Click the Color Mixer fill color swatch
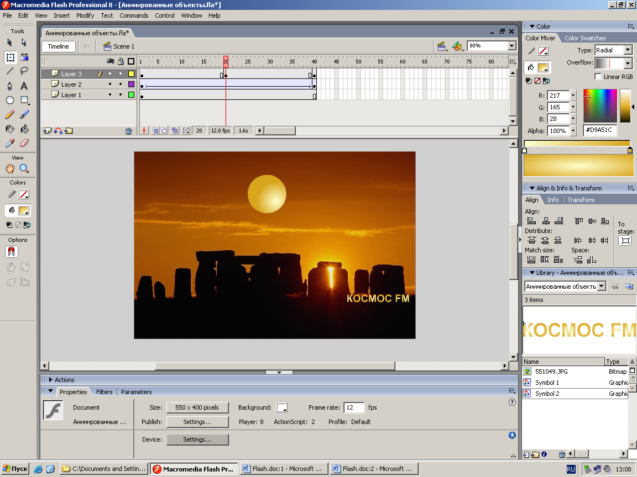Screen dimensions: 637x477 (543, 67)
